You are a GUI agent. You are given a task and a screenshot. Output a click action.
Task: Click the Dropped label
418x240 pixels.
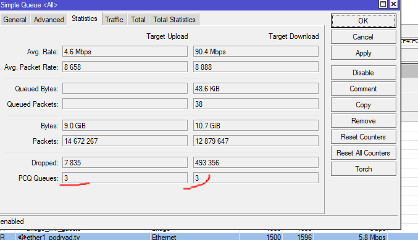pos(45,163)
